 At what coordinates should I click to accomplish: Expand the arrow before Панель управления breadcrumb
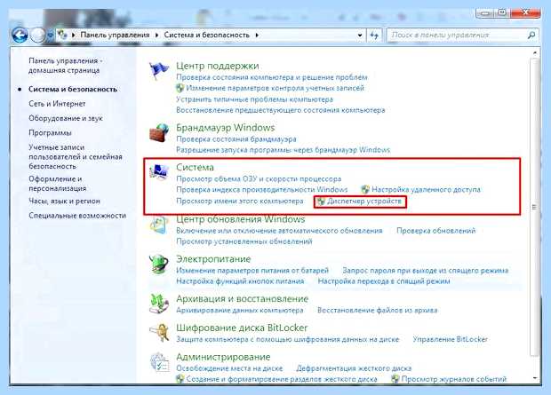click(74, 36)
